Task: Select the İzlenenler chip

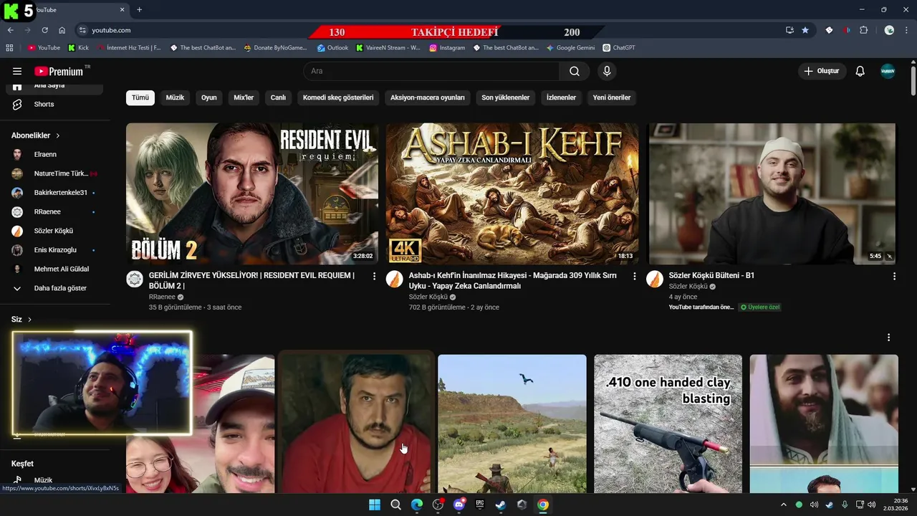Action: pos(562,97)
